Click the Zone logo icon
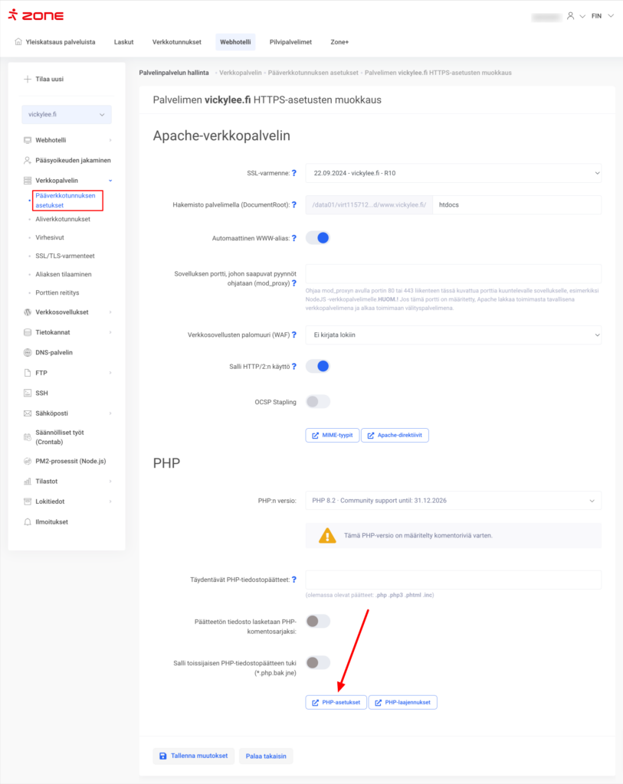This screenshot has width=623, height=784. pos(13,15)
